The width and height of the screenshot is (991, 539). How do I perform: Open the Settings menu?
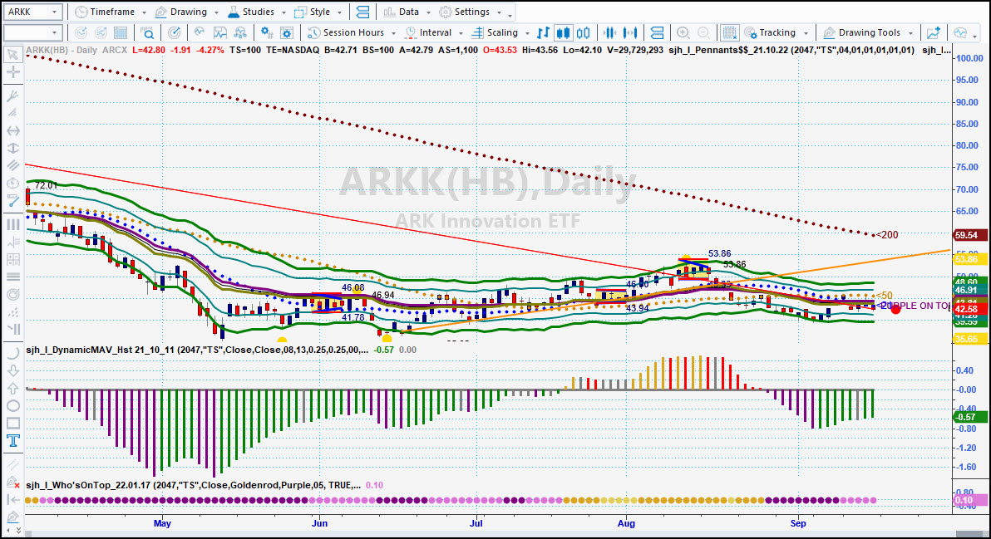(x=471, y=12)
